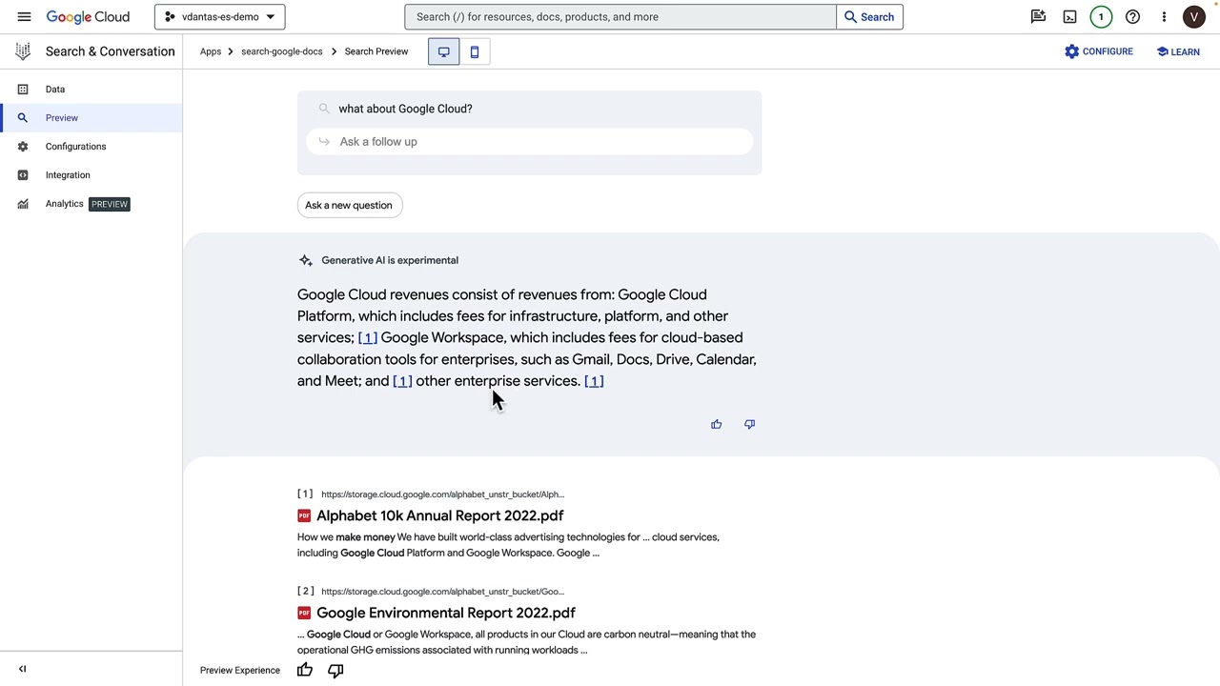Click the PDF icon for Alphabet 10k report
This screenshot has width=1220, height=686.
point(304,515)
